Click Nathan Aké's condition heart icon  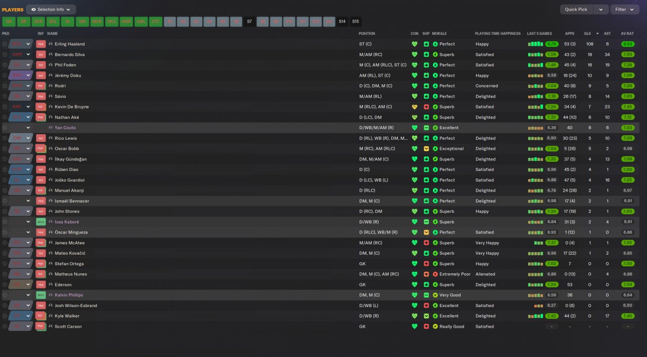coord(414,117)
